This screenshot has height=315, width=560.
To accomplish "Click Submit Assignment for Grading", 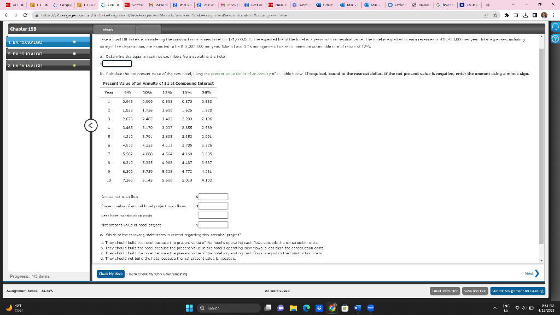I will (518, 291).
